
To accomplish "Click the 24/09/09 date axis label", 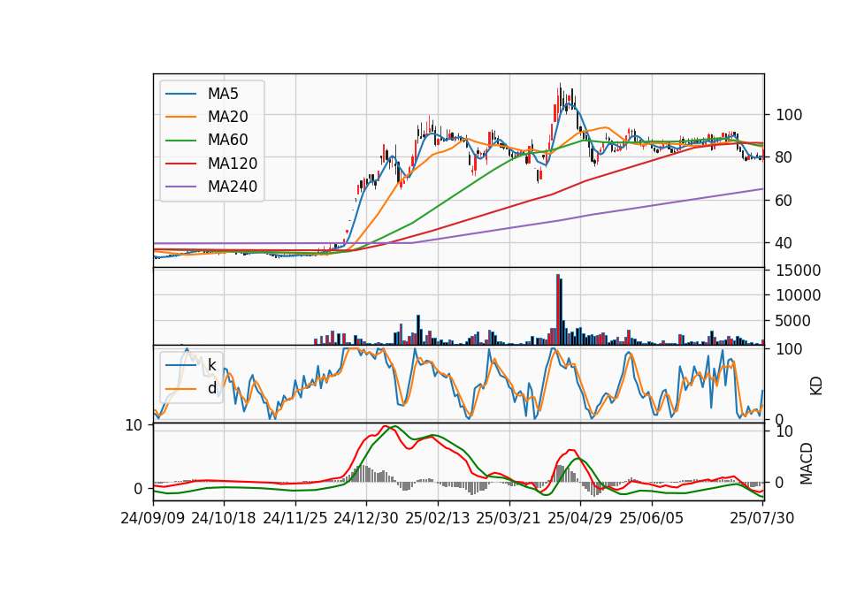I will pyautogui.click(x=153, y=518).
